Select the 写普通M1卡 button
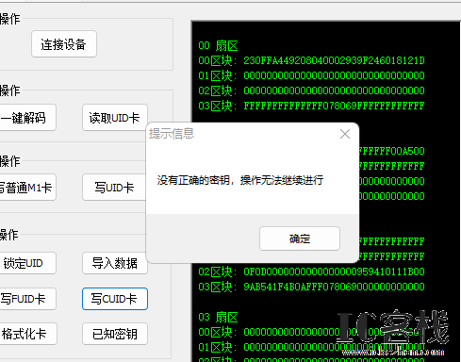Viewport: 461px width, 362px height. coord(27,188)
